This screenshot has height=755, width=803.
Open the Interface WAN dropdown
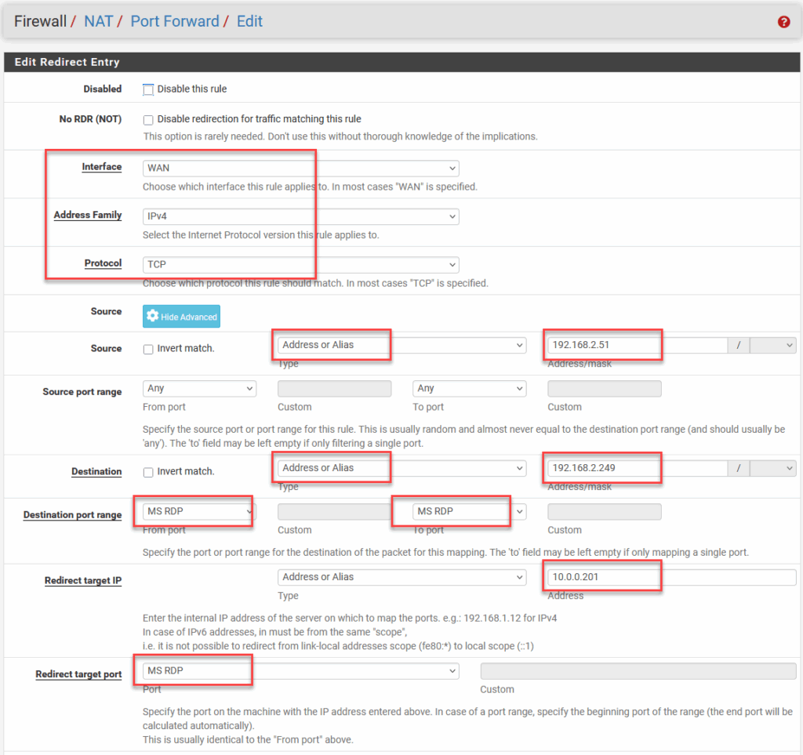click(x=300, y=169)
